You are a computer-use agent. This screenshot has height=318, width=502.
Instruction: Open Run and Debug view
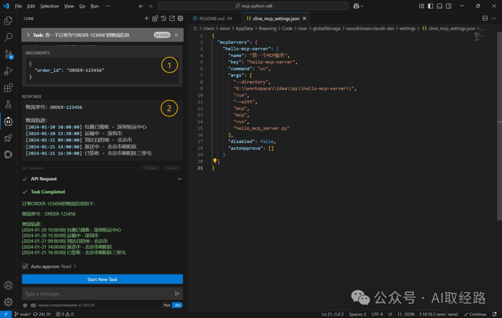[x=8, y=71]
